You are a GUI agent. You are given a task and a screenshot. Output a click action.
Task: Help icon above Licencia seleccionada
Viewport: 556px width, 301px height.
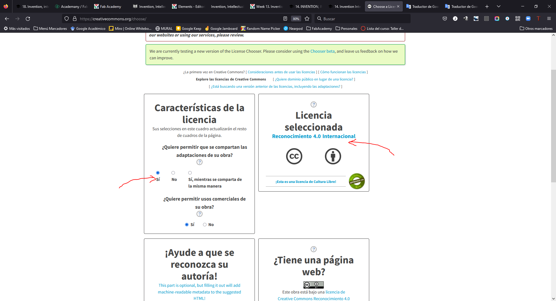click(314, 104)
